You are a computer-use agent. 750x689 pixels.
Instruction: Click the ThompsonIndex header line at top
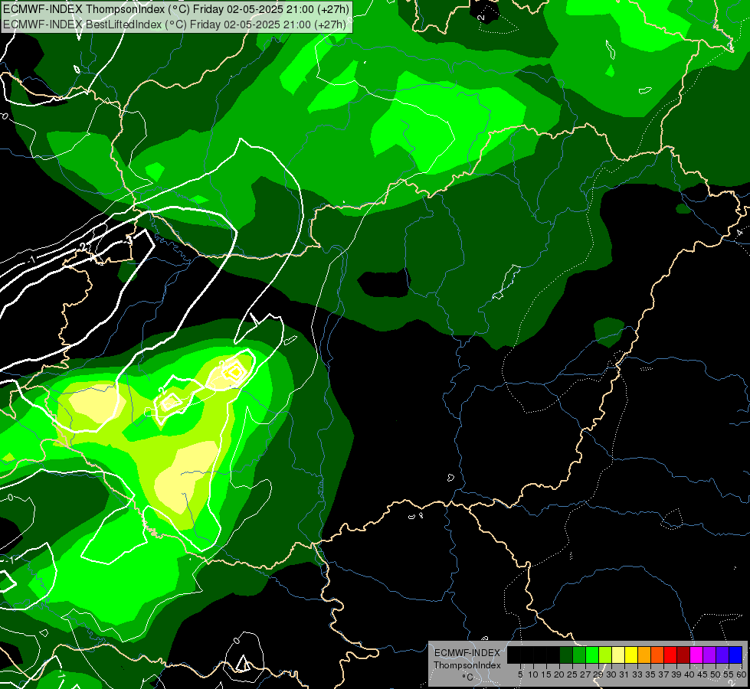pos(176,8)
